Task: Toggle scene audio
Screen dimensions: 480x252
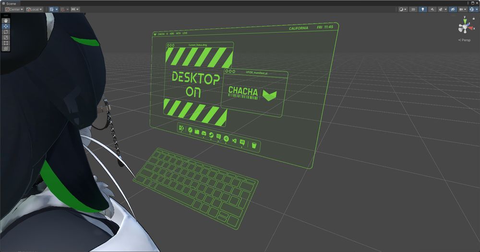Action: (x=432, y=10)
